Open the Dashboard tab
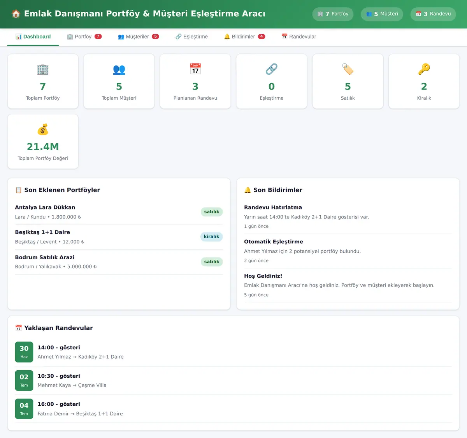Viewport: 467px width, 438px height. 33,37
